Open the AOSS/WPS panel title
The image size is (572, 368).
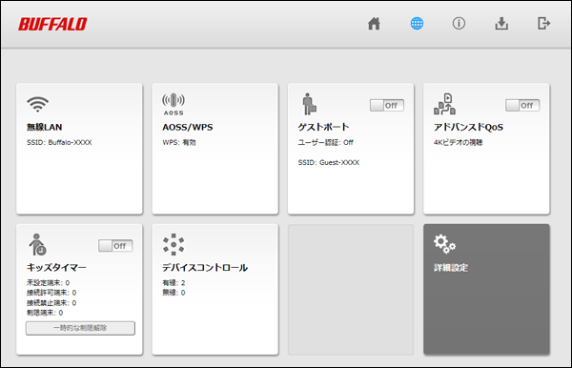(188, 128)
